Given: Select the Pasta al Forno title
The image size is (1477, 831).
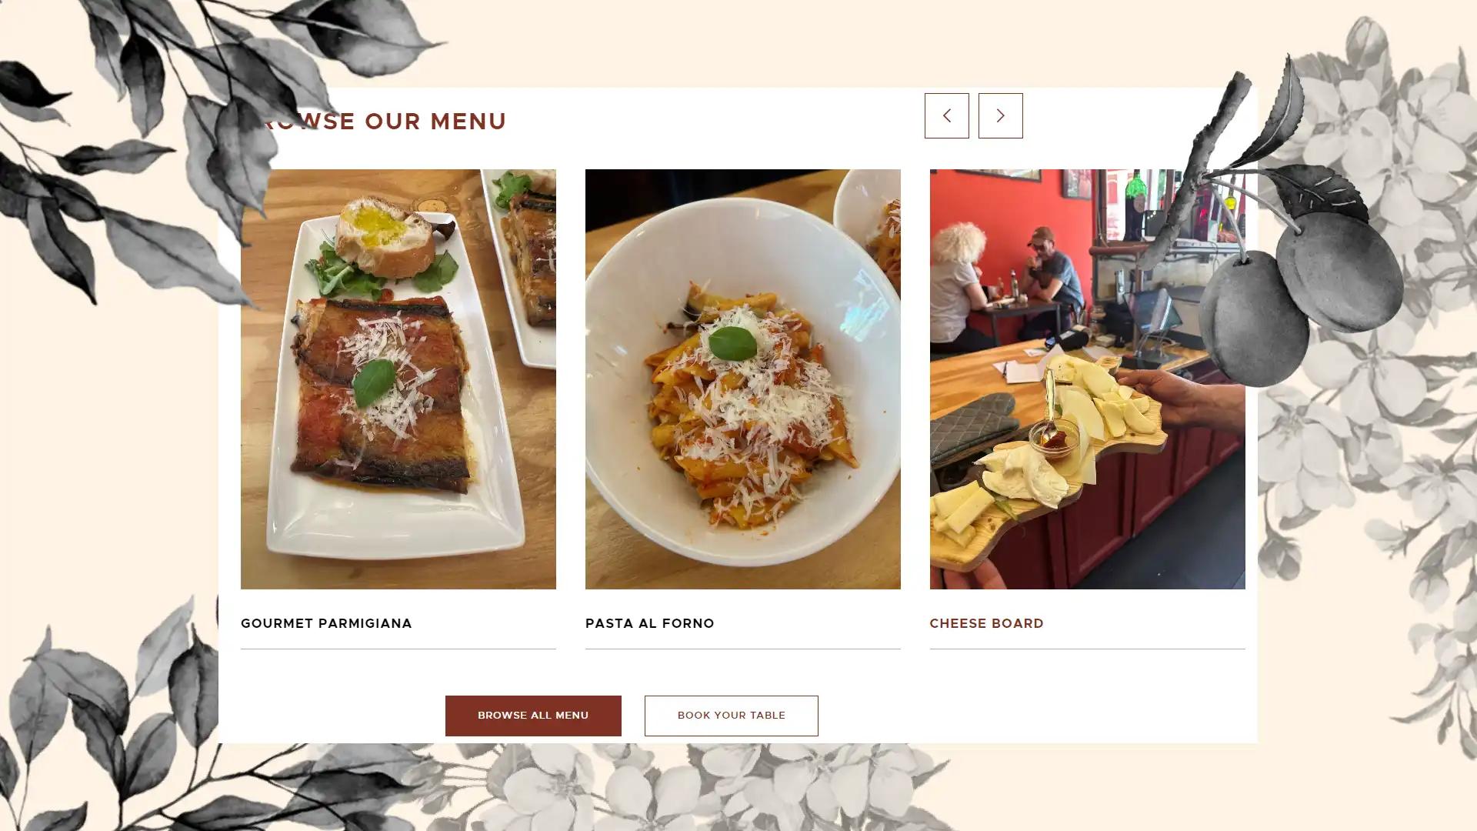Looking at the screenshot, I should coord(649,623).
